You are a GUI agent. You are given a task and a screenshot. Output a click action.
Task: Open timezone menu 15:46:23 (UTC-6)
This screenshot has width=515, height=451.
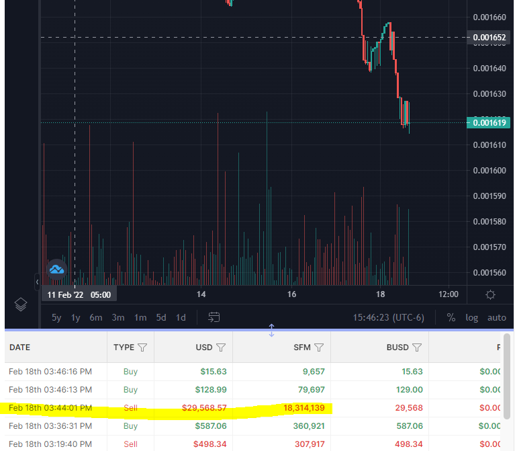click(388, 317)
